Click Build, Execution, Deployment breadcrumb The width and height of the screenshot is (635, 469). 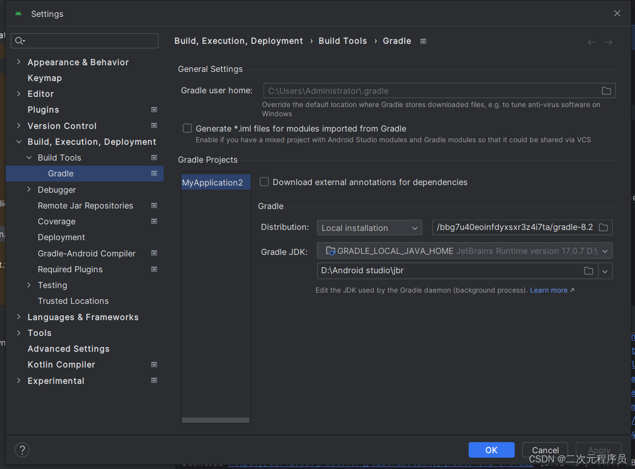[239, 41]
